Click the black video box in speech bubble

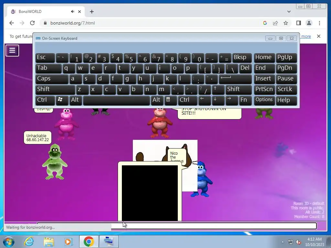pyautogui.click(x=150, y=193)
